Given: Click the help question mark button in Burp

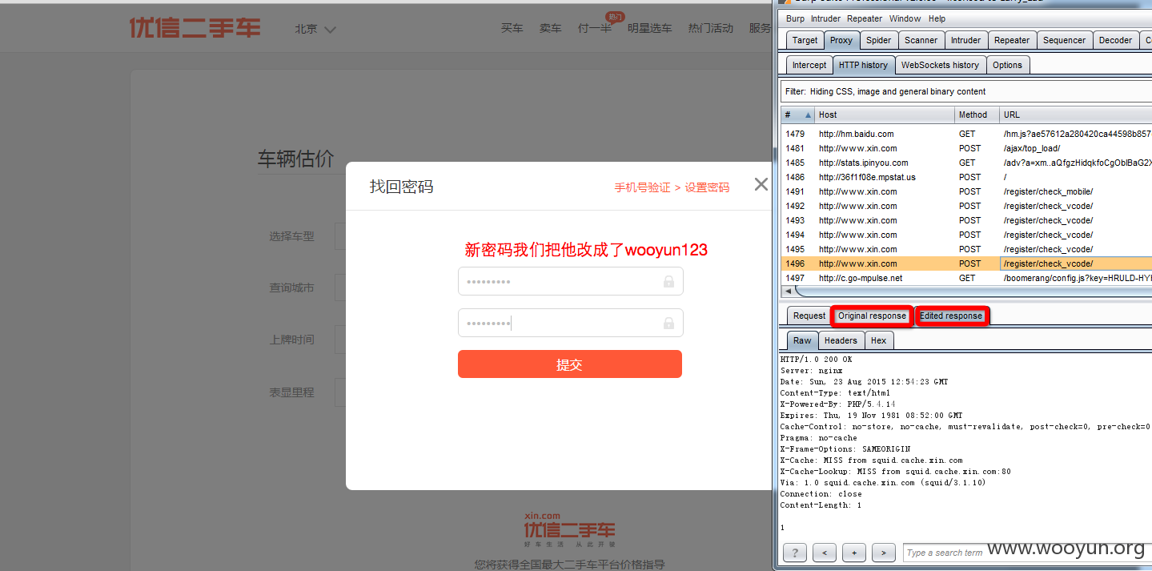Looking at the screenshot, I should click(794, 553).
